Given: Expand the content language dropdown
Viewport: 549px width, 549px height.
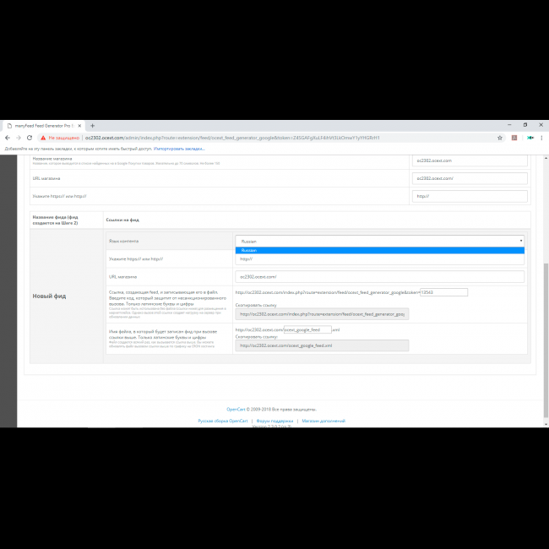Looking at the screenshot, I should (379, 241).
